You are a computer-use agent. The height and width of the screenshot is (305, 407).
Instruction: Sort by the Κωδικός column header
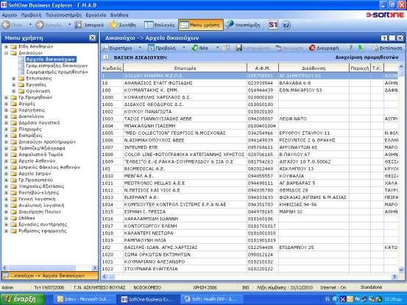112,68
